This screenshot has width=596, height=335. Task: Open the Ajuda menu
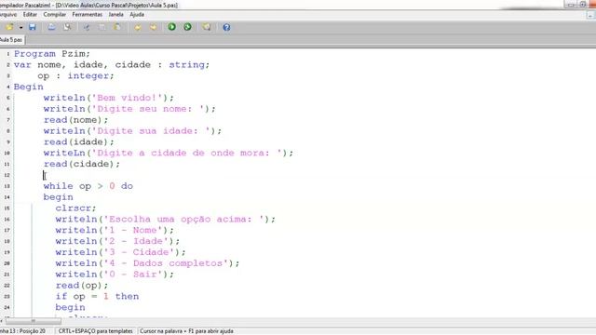(137, 15)
